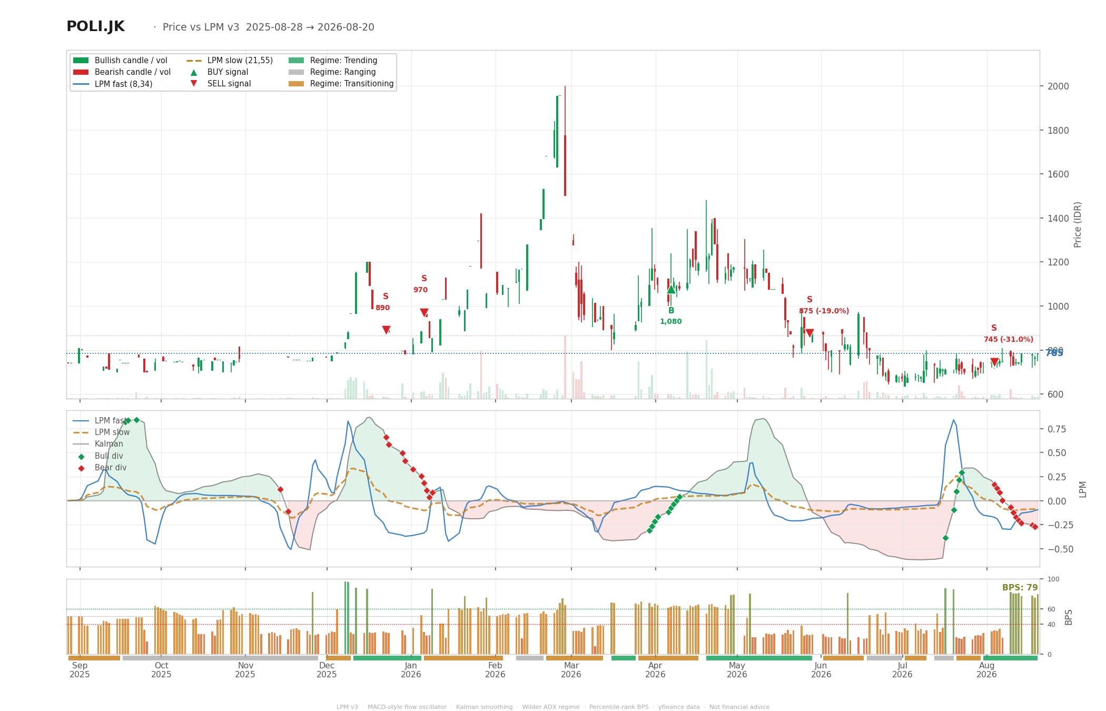Click the footer LPM v3 disclaimer text
The height and width of the screenshot is (711, 1106).
click(553, 707)
